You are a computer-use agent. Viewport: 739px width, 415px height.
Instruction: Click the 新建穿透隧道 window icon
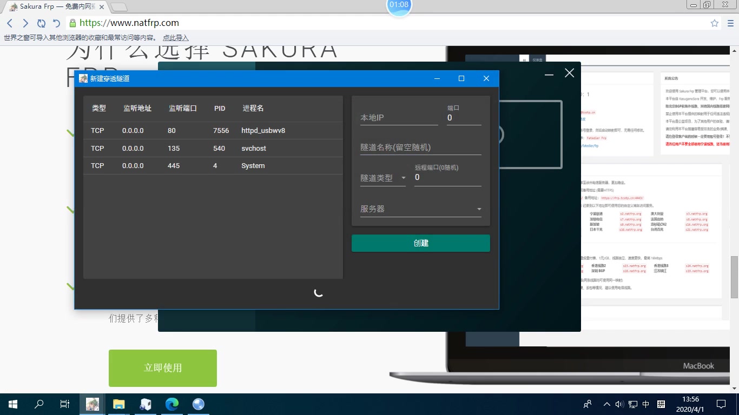(x=83, y=78)
